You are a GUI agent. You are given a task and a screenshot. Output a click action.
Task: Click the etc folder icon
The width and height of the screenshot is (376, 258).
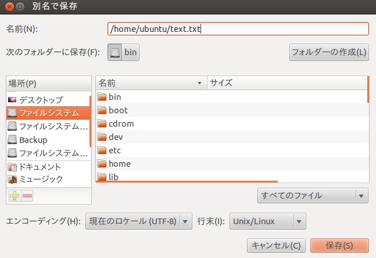[x=102, y=150]
